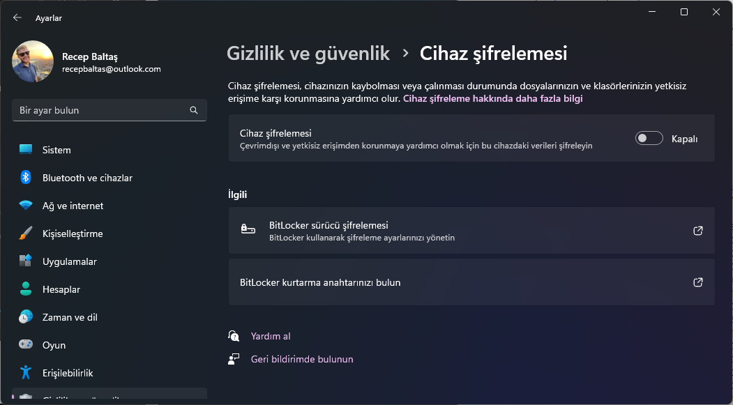The image size is (733, 405).
Task: Click the Bluetooth icon in sidebar
Action: 26,178
